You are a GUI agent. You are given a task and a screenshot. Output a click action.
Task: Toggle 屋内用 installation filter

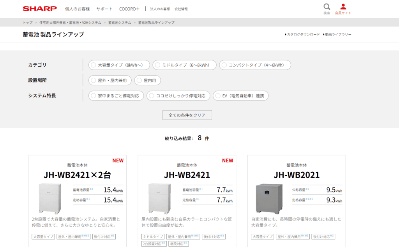tap(147, 81)
